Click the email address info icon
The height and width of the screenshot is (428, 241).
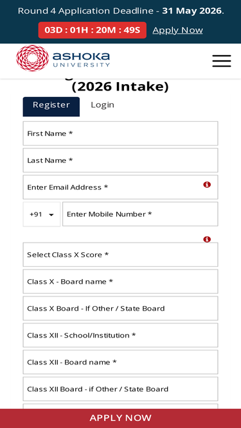tap(207, 185)
